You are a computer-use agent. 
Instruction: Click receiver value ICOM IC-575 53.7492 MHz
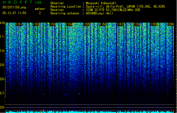pyautogui.click(x=113, y=10)
